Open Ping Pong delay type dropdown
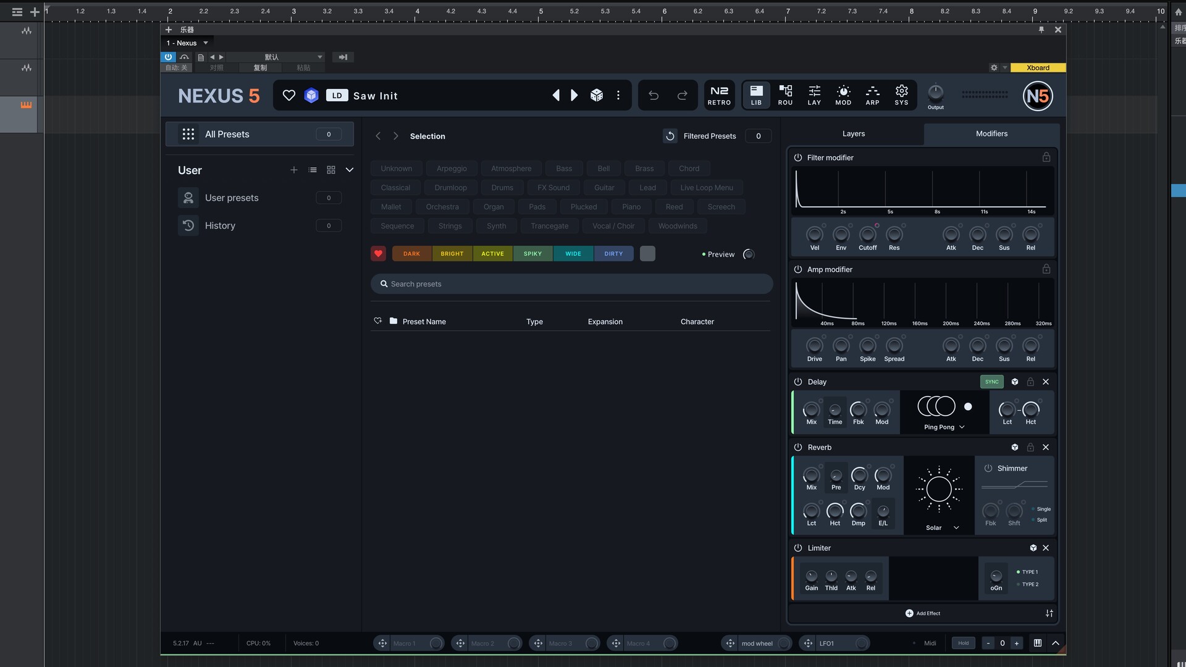This screenshot has width=1186, height=667. (944, 427)
